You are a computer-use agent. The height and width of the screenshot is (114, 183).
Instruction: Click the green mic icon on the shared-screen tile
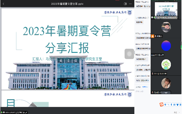[154, 17]
